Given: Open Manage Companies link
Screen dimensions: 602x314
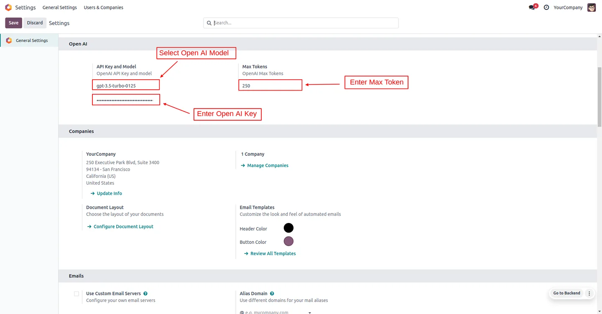Looking at the screenshot, I should [265, 165].
